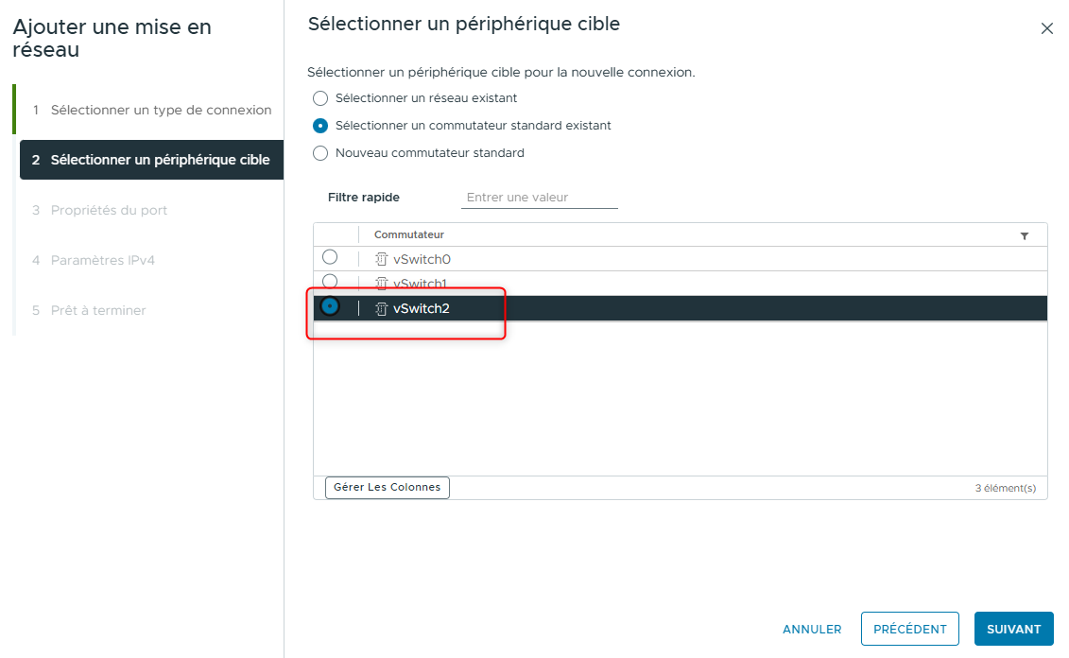Open the 'Paramètres IPv4' step
This screenshot has width=1069, height=658.
(103, 259)
